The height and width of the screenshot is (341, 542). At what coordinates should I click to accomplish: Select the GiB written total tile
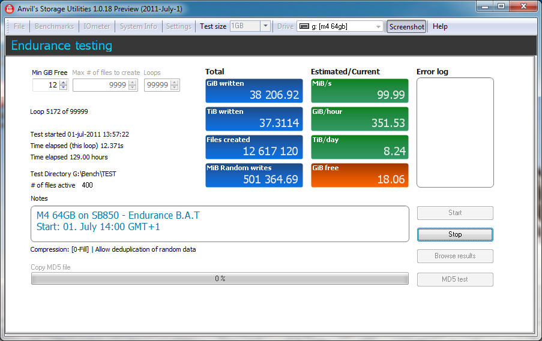(254, 90)
